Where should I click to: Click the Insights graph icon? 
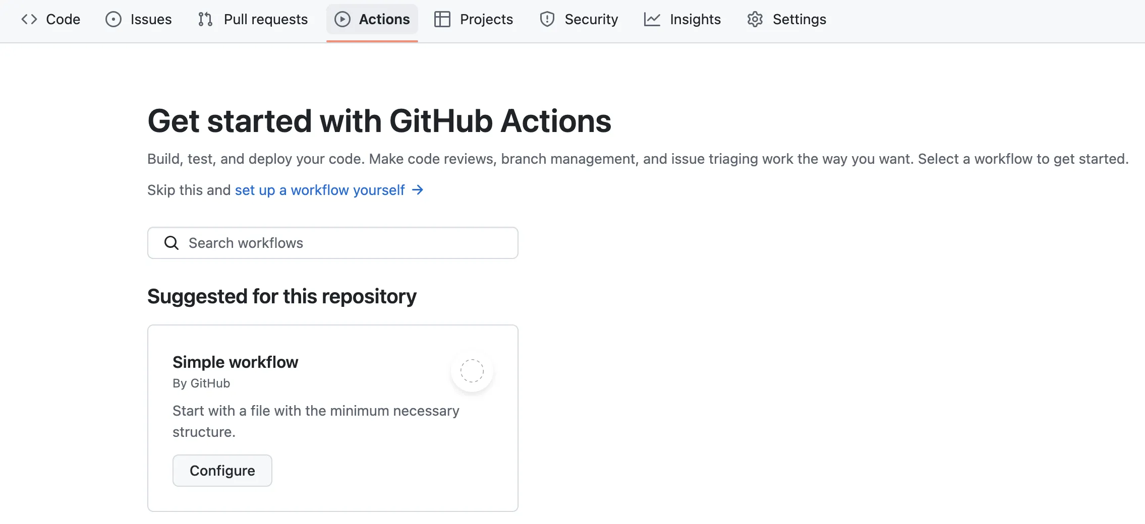651,19
